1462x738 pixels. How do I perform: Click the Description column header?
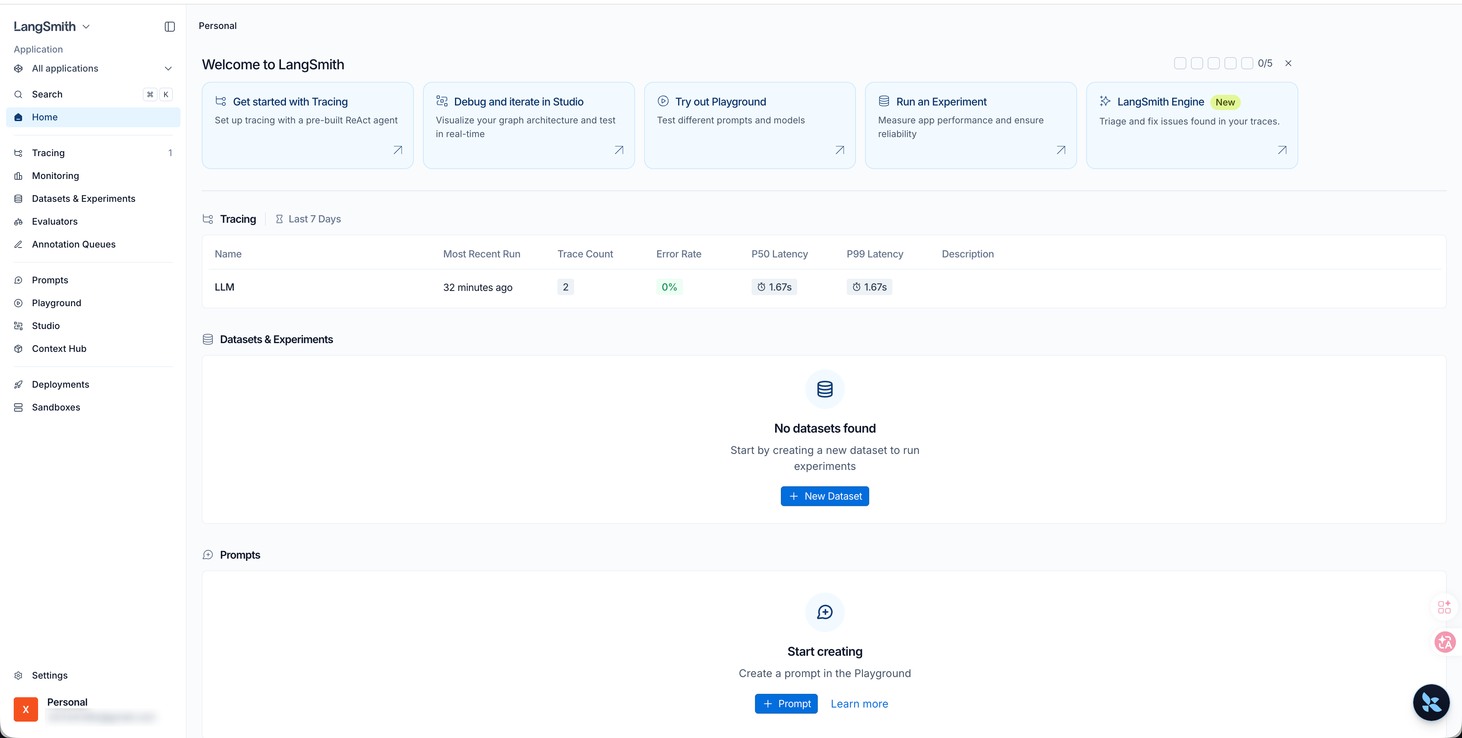968,254
